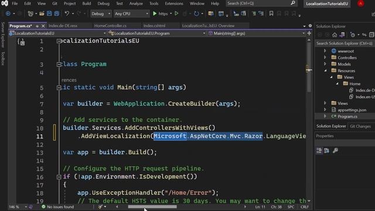Switch to the Index.de-DE.resx tab
The width and height of the screenshot is (375, 211).
pyautogui.click(x=63, y=26)
